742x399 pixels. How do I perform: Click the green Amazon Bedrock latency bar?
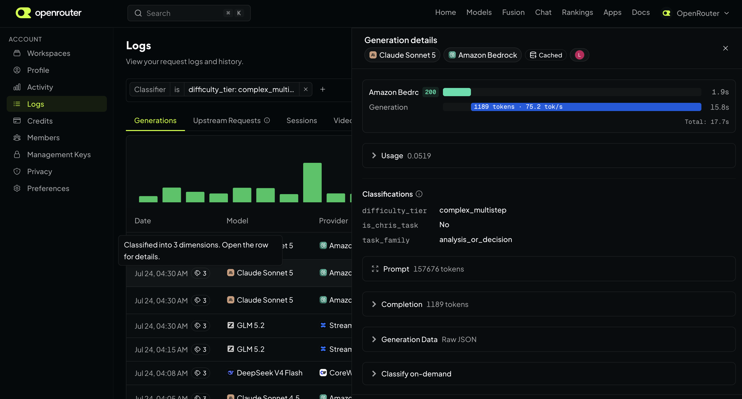[457, 92]
